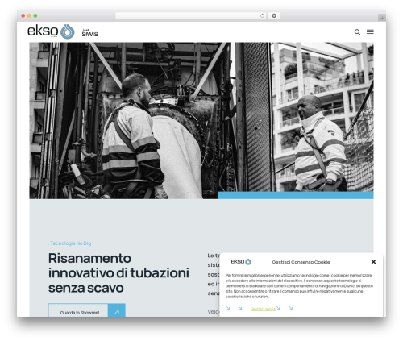Click the rightmost blue arrow in the cookie banner
The height and width of the screenshot is (341, 403).
pos(290,308)
